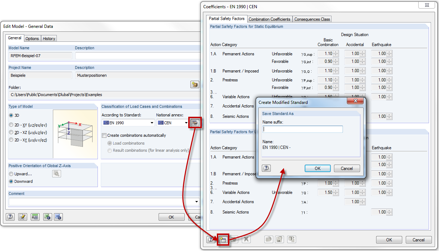
Task: Confirm the Create Modified Standard dialog with OK
Action: point(317,168)
